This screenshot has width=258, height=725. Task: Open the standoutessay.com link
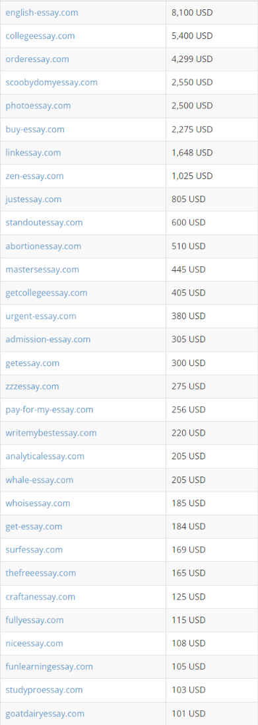click(44, 222)
